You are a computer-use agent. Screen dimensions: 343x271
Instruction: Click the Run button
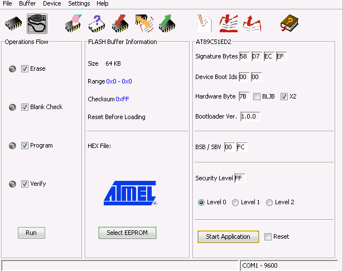pos(31,233)
